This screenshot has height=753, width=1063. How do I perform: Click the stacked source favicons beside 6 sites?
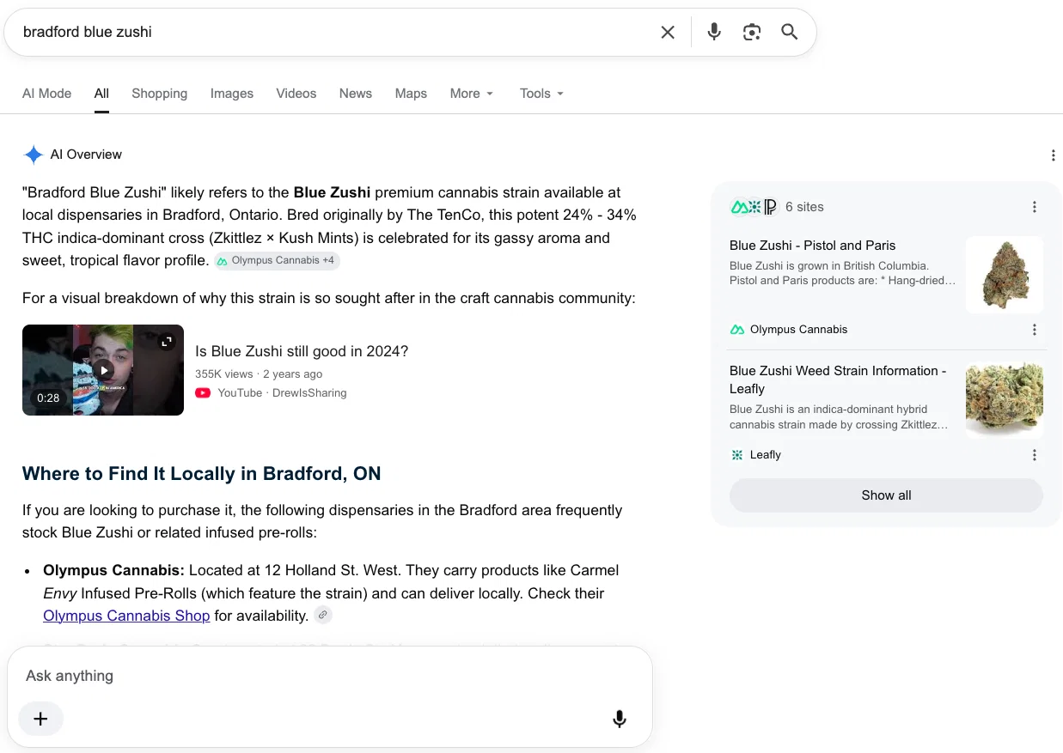click(x=754, y=207)
